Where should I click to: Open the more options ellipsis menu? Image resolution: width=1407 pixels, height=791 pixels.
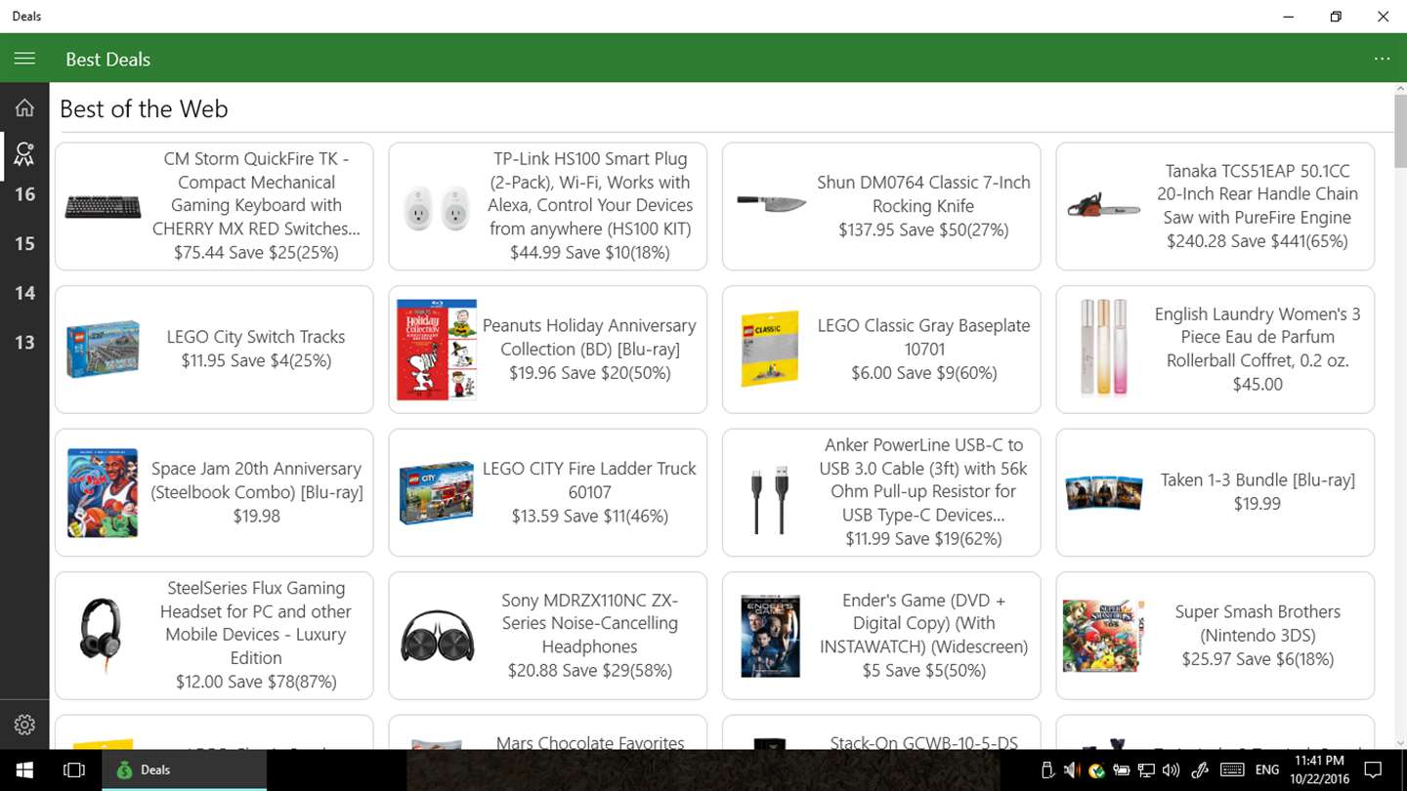(x=1382, y=59)
